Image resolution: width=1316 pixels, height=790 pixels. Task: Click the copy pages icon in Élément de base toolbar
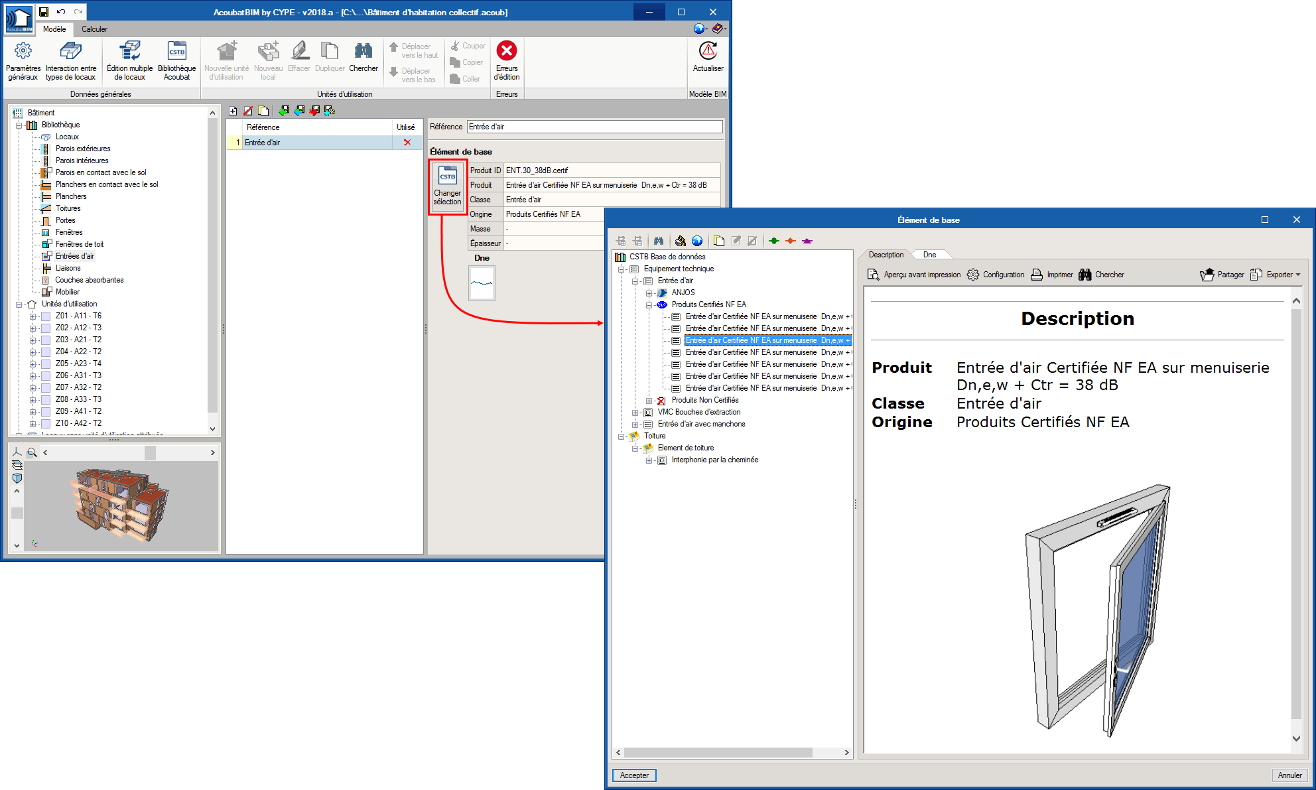point(719,241)
